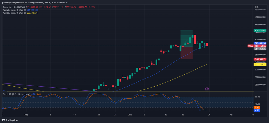
Task: Click the 3600000.00 price axis label
Action: 261,55
